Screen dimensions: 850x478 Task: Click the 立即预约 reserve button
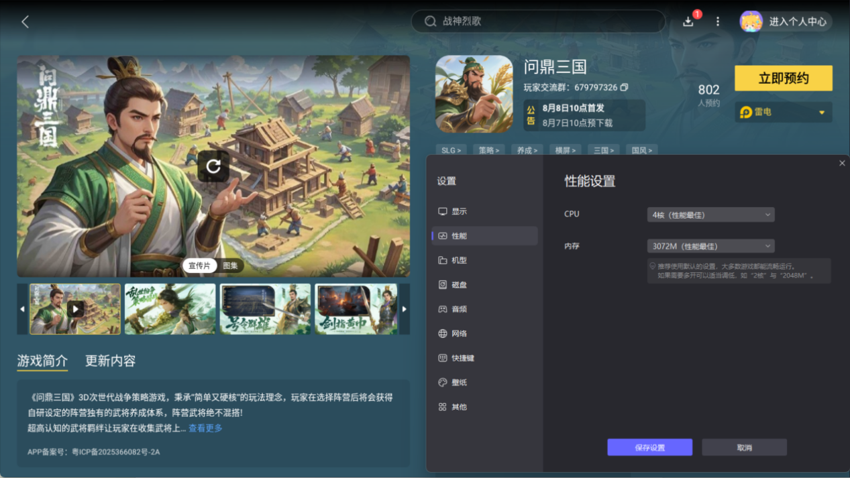tap(783, 78)
